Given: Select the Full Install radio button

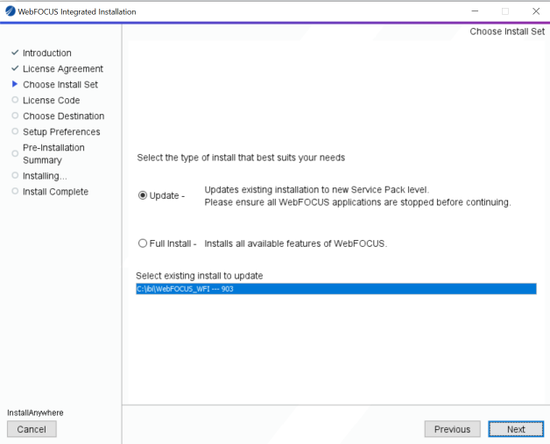Looking at the screenshot, I should click(143, 243).
